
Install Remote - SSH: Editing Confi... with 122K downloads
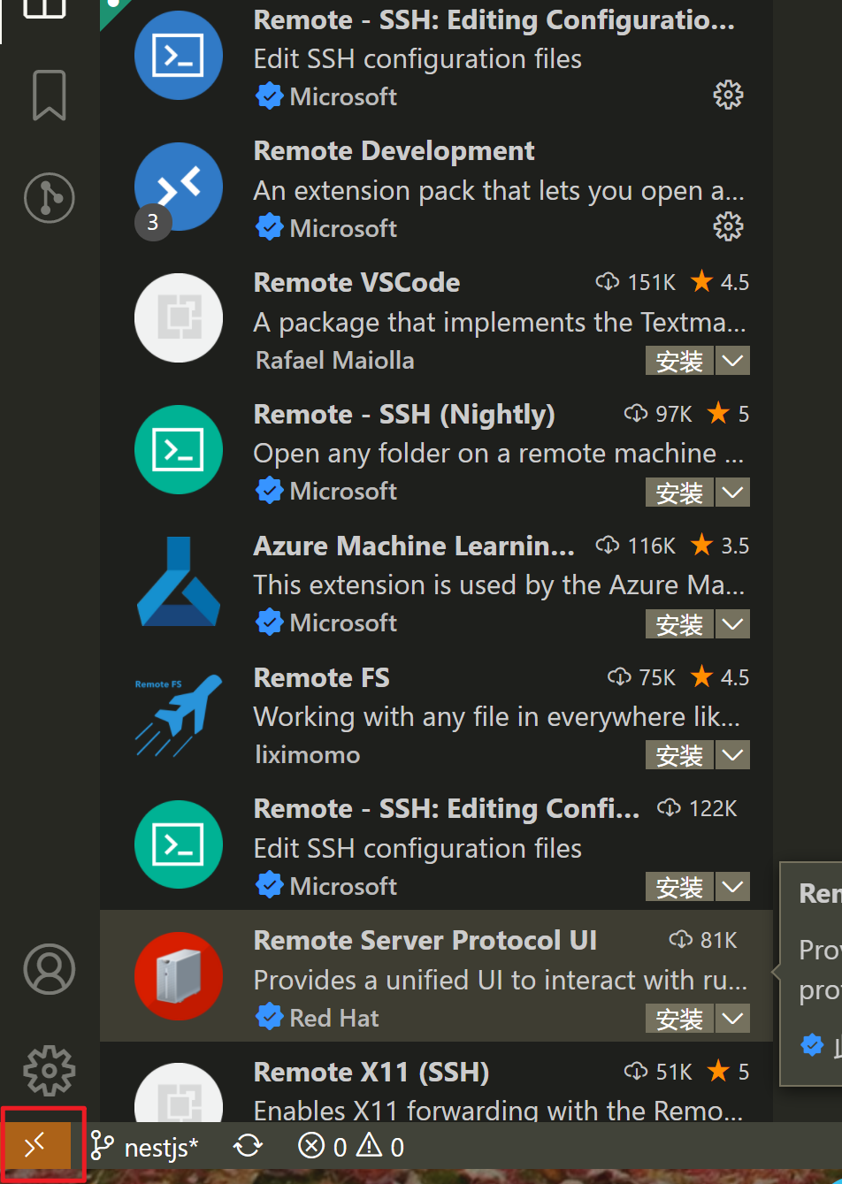coord(679,887)
